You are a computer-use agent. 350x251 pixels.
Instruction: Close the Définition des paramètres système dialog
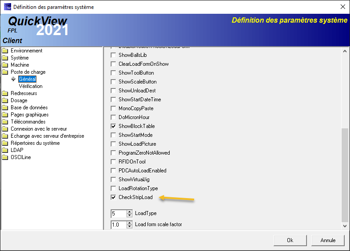pyautogui.click(x=343, y=7)
